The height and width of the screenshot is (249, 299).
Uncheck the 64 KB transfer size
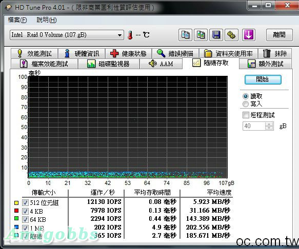pyautogui.click(x=25, y=219)
